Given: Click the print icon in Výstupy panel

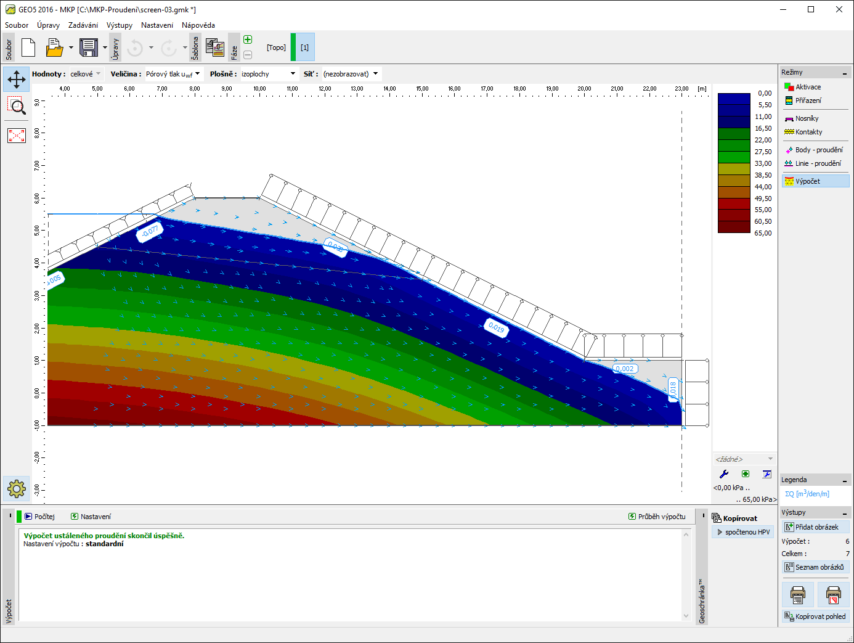Looking at the screenshot, I should coord(798,595).
